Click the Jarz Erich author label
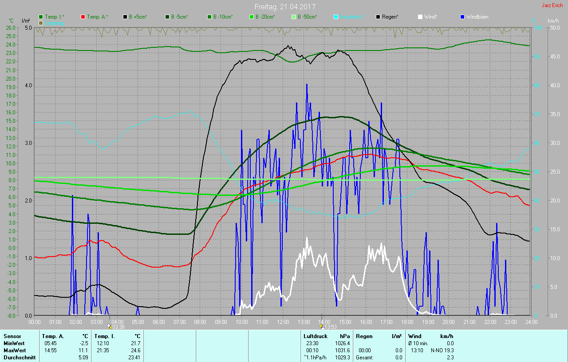 552,6
